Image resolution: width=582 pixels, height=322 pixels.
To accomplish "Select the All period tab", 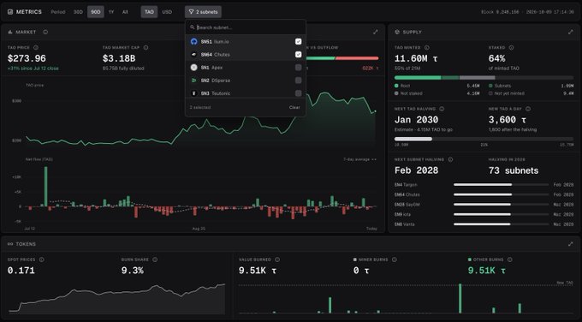I will pos(125,12).
